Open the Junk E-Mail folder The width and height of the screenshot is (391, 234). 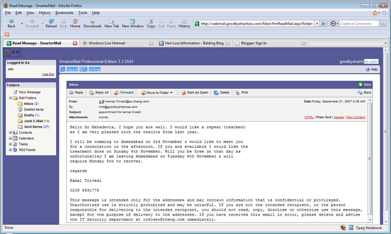pos(34,121)
